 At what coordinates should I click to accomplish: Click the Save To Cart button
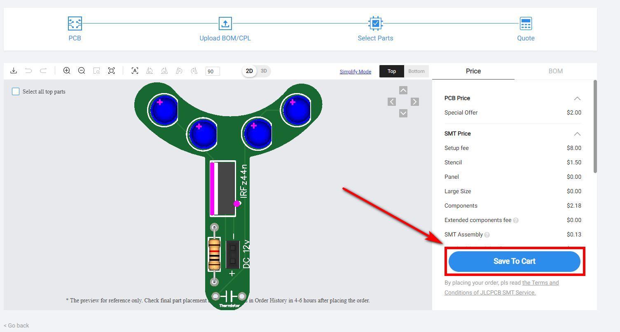pos(515,261)
